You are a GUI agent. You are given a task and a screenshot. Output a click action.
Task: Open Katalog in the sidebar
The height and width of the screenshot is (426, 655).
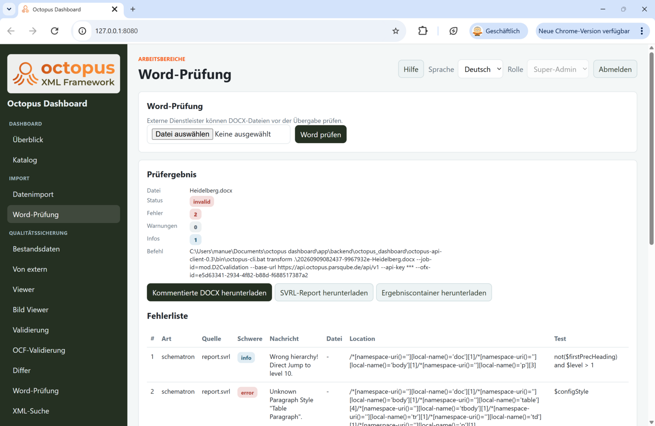point(64,160)
